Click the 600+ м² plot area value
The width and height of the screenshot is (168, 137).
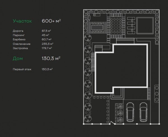click(51, 21)
